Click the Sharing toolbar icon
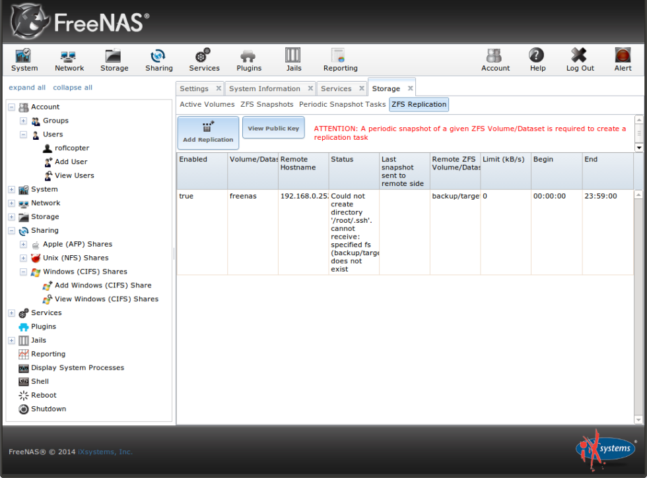The width and height of the screenshot is (647, 478). (158, 59)
